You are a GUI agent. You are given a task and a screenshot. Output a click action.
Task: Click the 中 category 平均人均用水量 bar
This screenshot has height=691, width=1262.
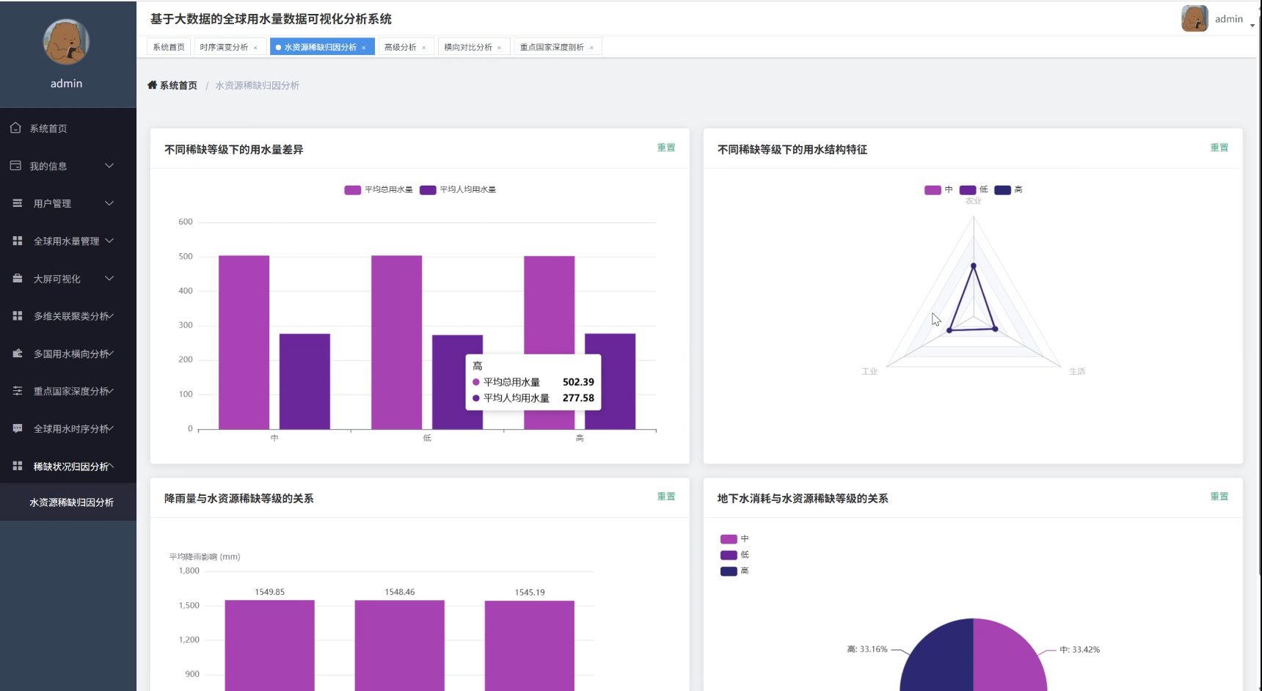(x=304, y=381)
